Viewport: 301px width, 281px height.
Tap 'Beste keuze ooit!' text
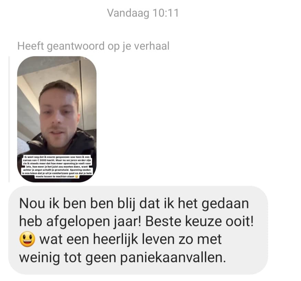[x=199, y=221]
